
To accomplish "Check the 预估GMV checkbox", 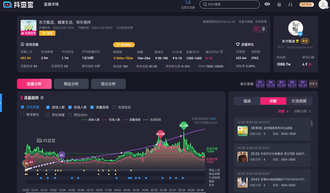I will coord(70,115).
